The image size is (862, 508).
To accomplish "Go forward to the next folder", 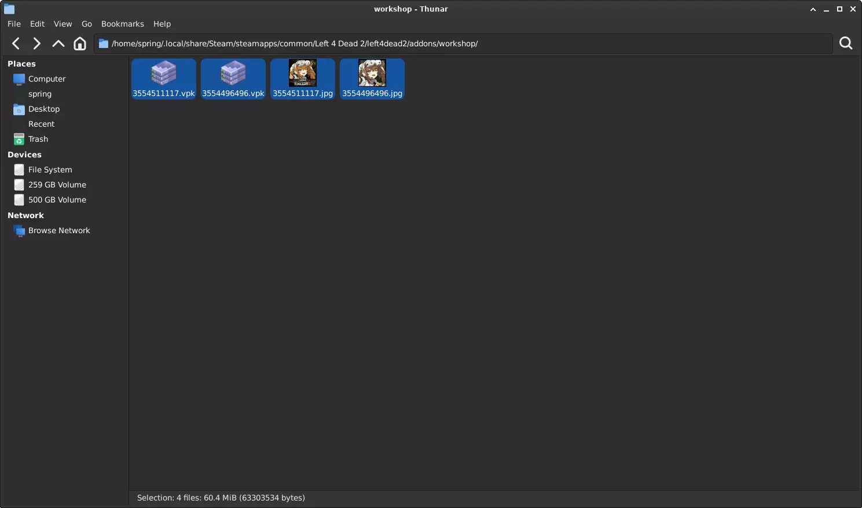I will coord(36,43).
